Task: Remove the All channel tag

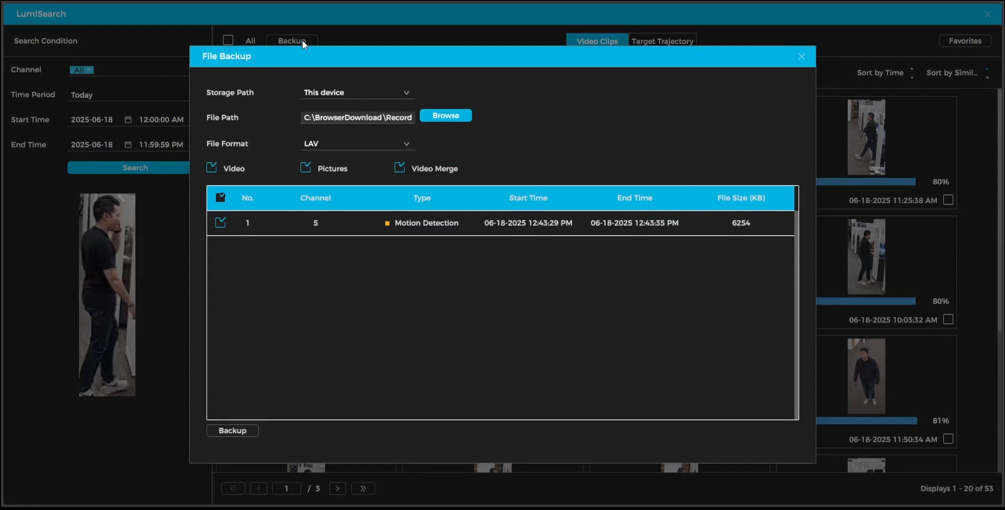Action: click(89, 70)
